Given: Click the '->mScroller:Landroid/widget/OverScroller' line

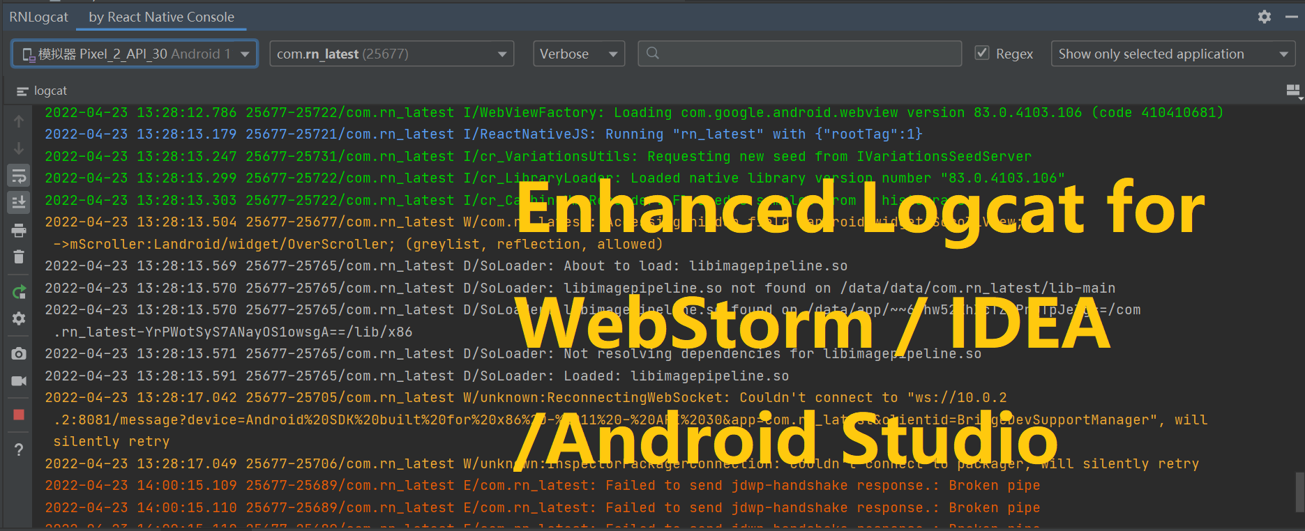Looking at the screenshot, I should (358, 244).
